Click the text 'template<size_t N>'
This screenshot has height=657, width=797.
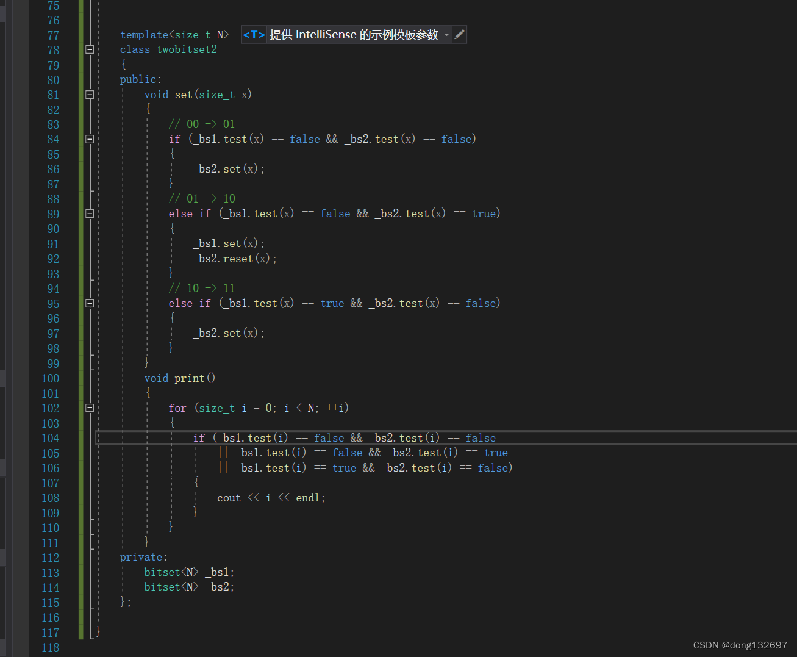coord(174,35)
